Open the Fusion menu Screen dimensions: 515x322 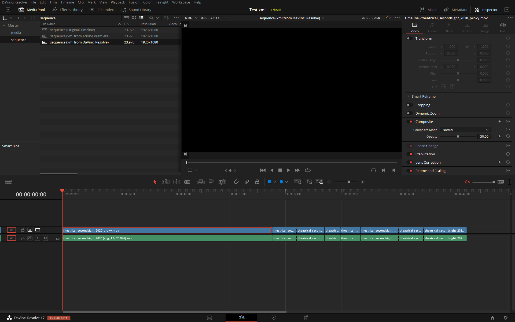pyautogui.click(x=134, y=2)
